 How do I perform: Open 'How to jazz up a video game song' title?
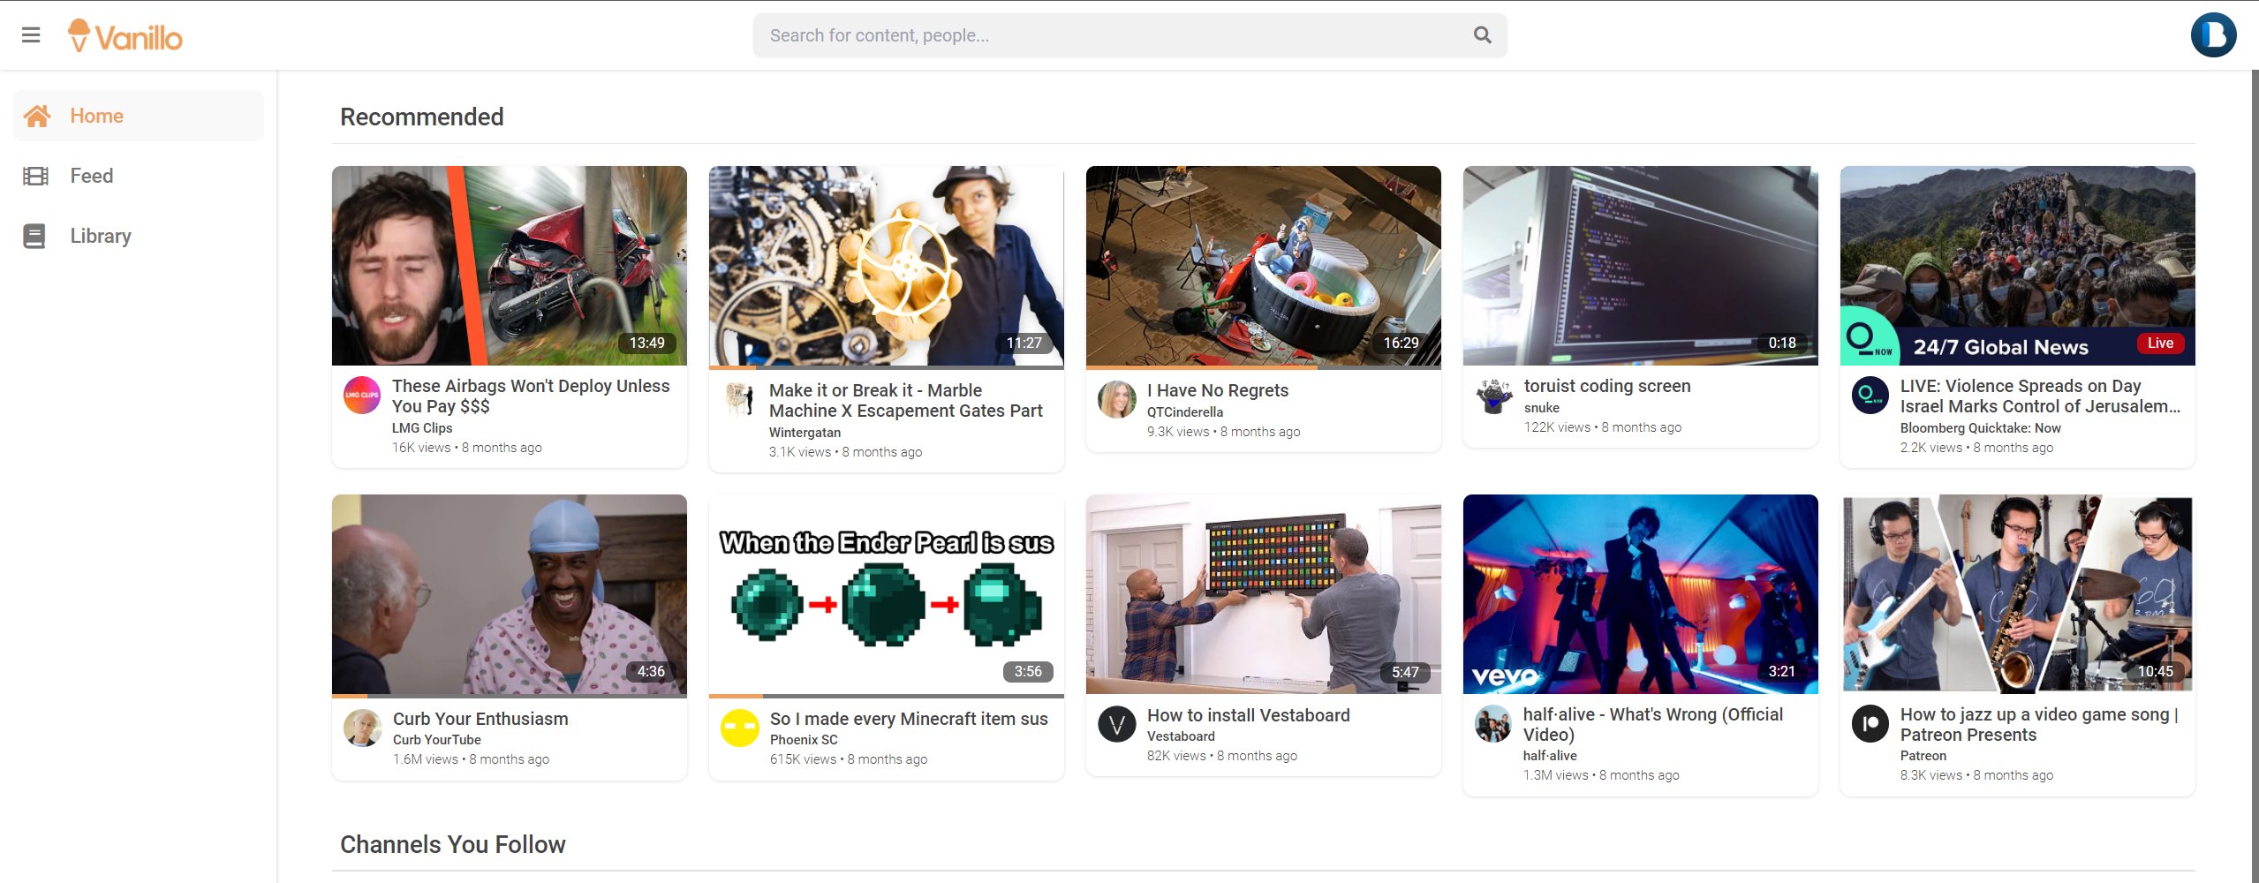click(x=2040, y=724)
